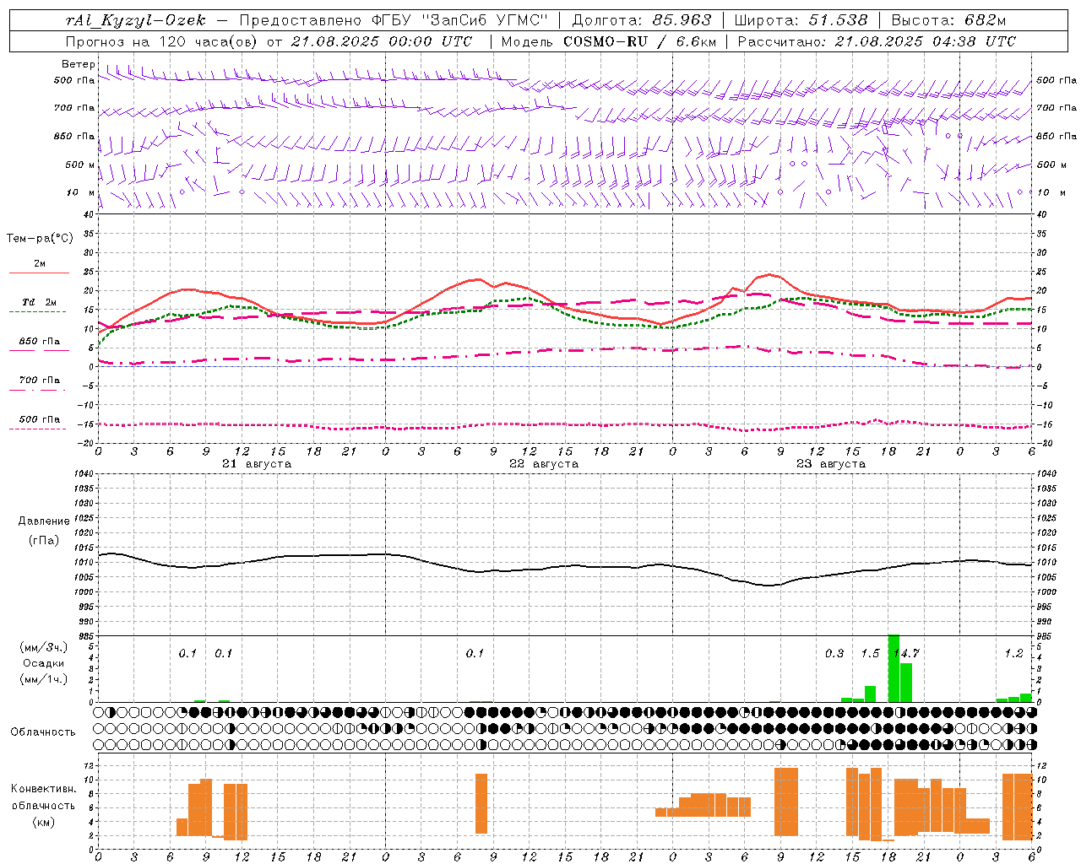The height and width of the screenshot is (864, 1081).
Task: Click the tallest green precipitation bar
Action: point(894,668)
